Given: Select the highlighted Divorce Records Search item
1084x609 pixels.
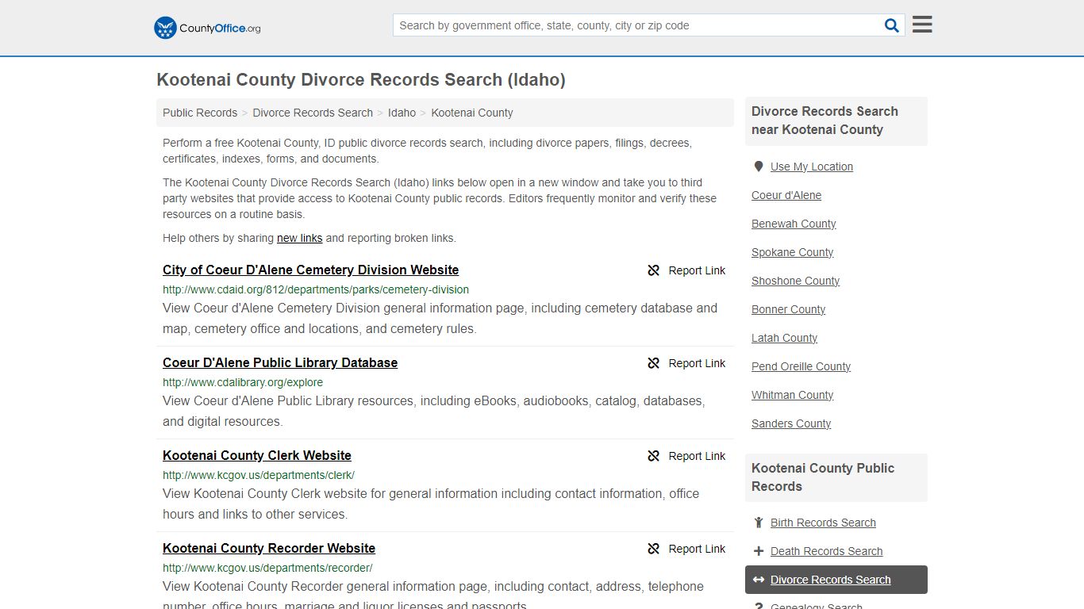Looking at the screenshot, I should click(836, 580).
